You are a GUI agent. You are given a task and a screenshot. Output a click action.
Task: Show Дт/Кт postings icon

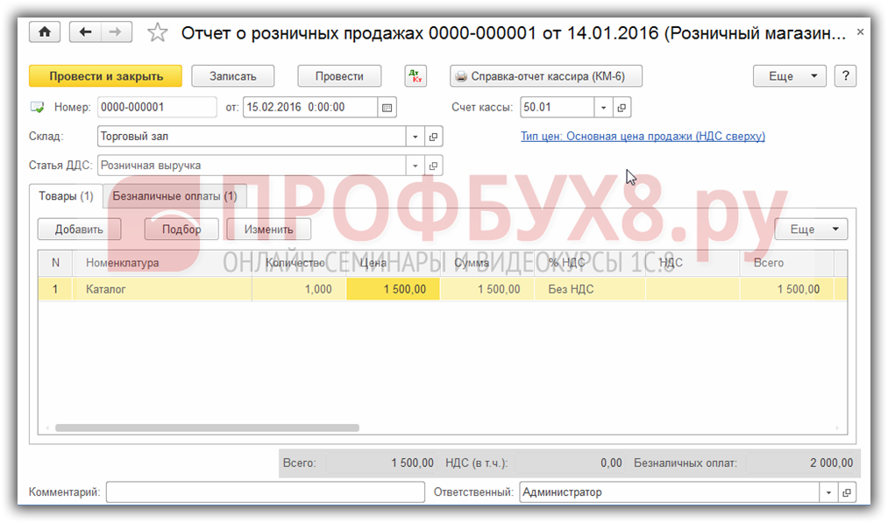click(x=416, y=76)
